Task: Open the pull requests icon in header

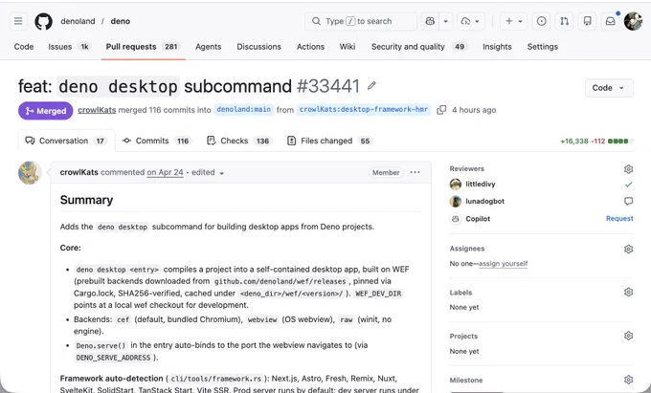Action: [x=564, y=21]
